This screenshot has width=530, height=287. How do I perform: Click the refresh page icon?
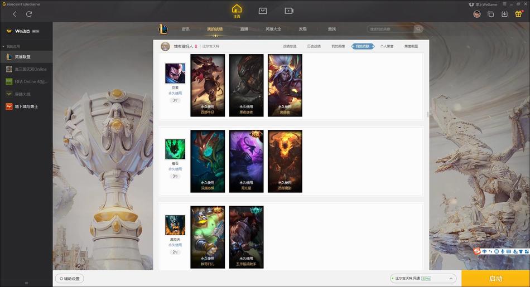[29, 14]
